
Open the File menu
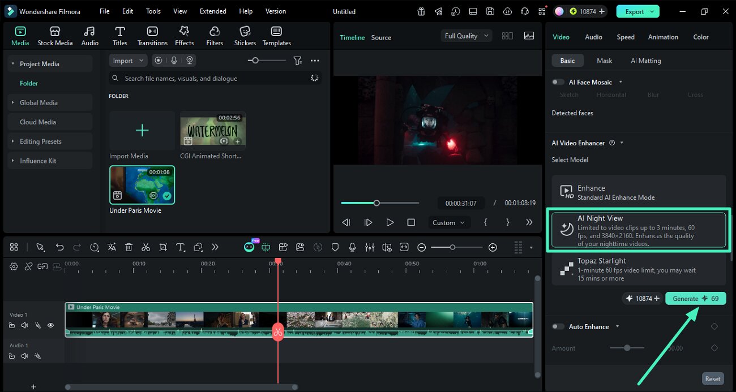click(x=104, y=11)
